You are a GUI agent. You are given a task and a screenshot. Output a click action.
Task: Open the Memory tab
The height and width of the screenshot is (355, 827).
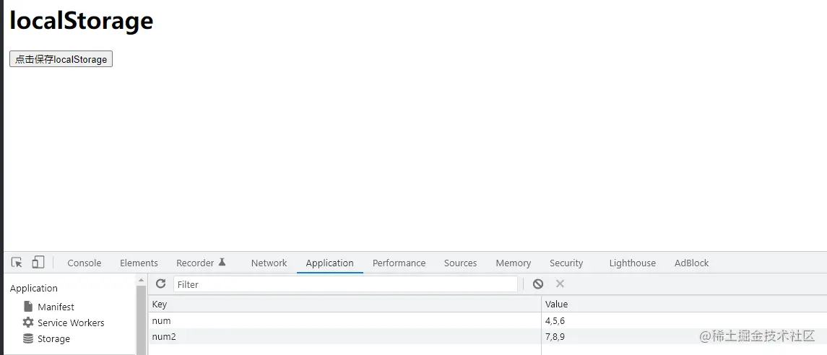coord(514,263)
